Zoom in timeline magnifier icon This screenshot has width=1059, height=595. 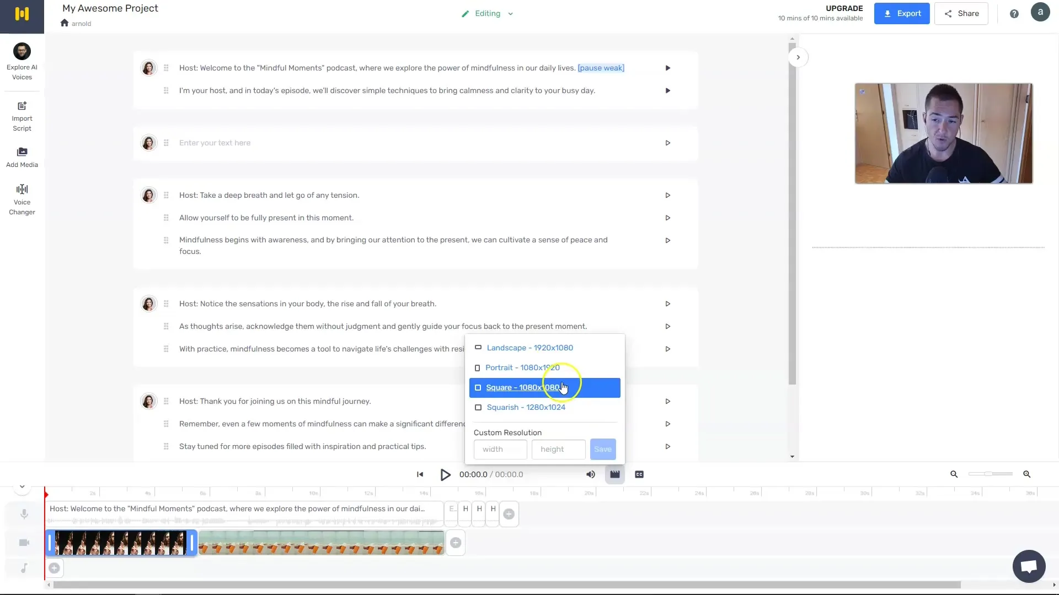[x=1026, y=474]
